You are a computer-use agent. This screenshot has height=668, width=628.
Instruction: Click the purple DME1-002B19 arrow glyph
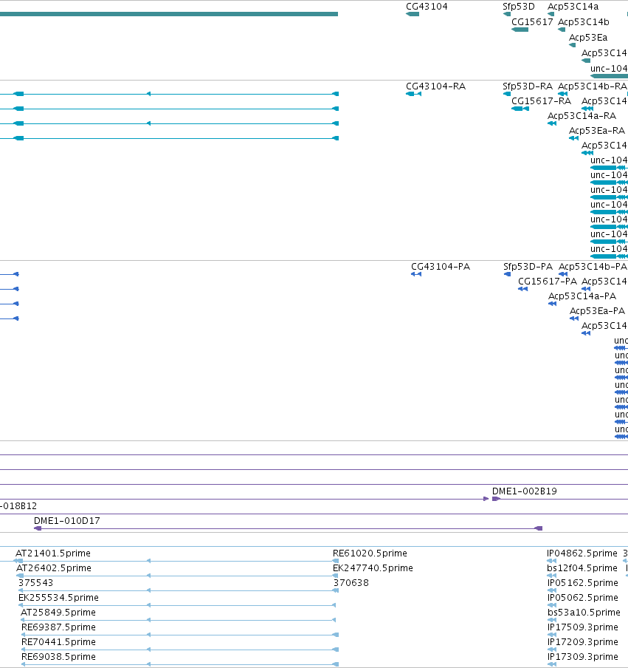[x=496, y=499]
